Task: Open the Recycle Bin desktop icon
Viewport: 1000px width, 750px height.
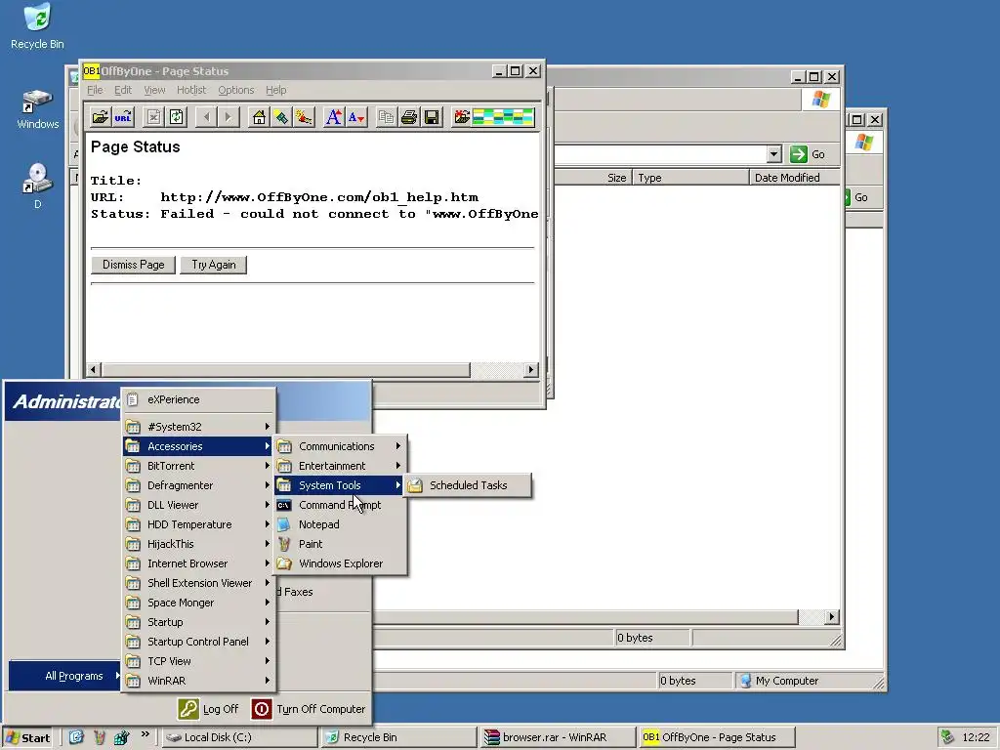Action: click(x=37, y=26)
